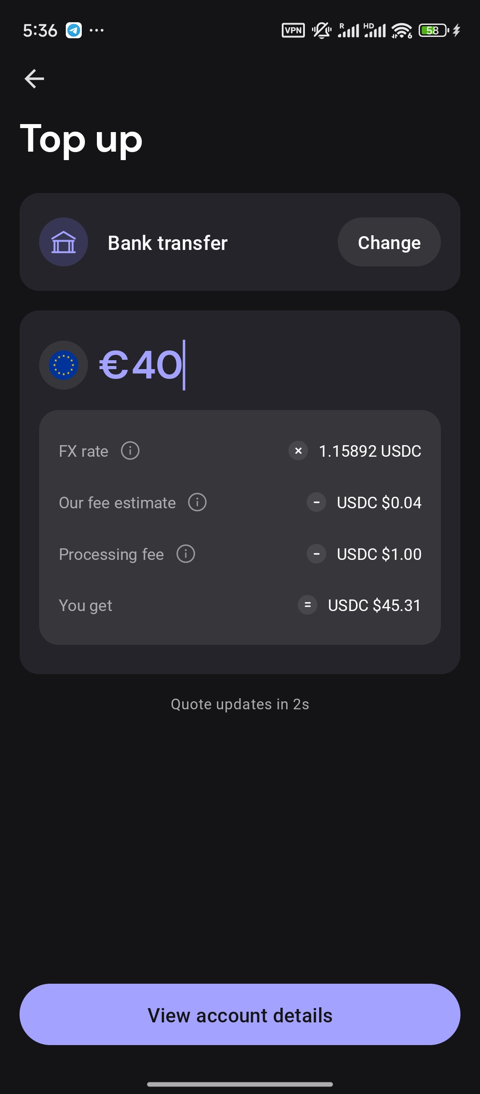This screenshot has height=1094, width=480.
Task: Open Processing fee info icon
Action: pos(186,554)
